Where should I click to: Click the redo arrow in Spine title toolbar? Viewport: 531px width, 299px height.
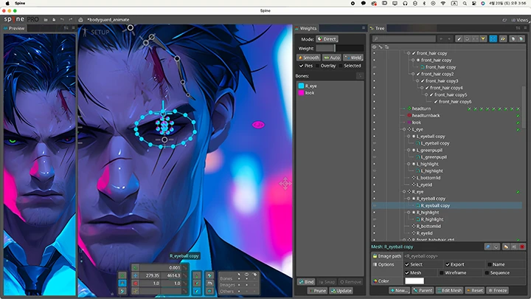pos(71,20)
